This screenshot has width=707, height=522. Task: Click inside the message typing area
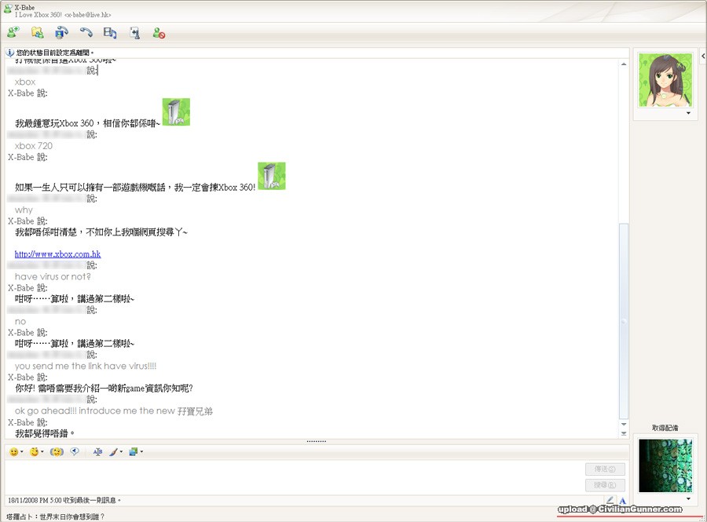[291, 476]
